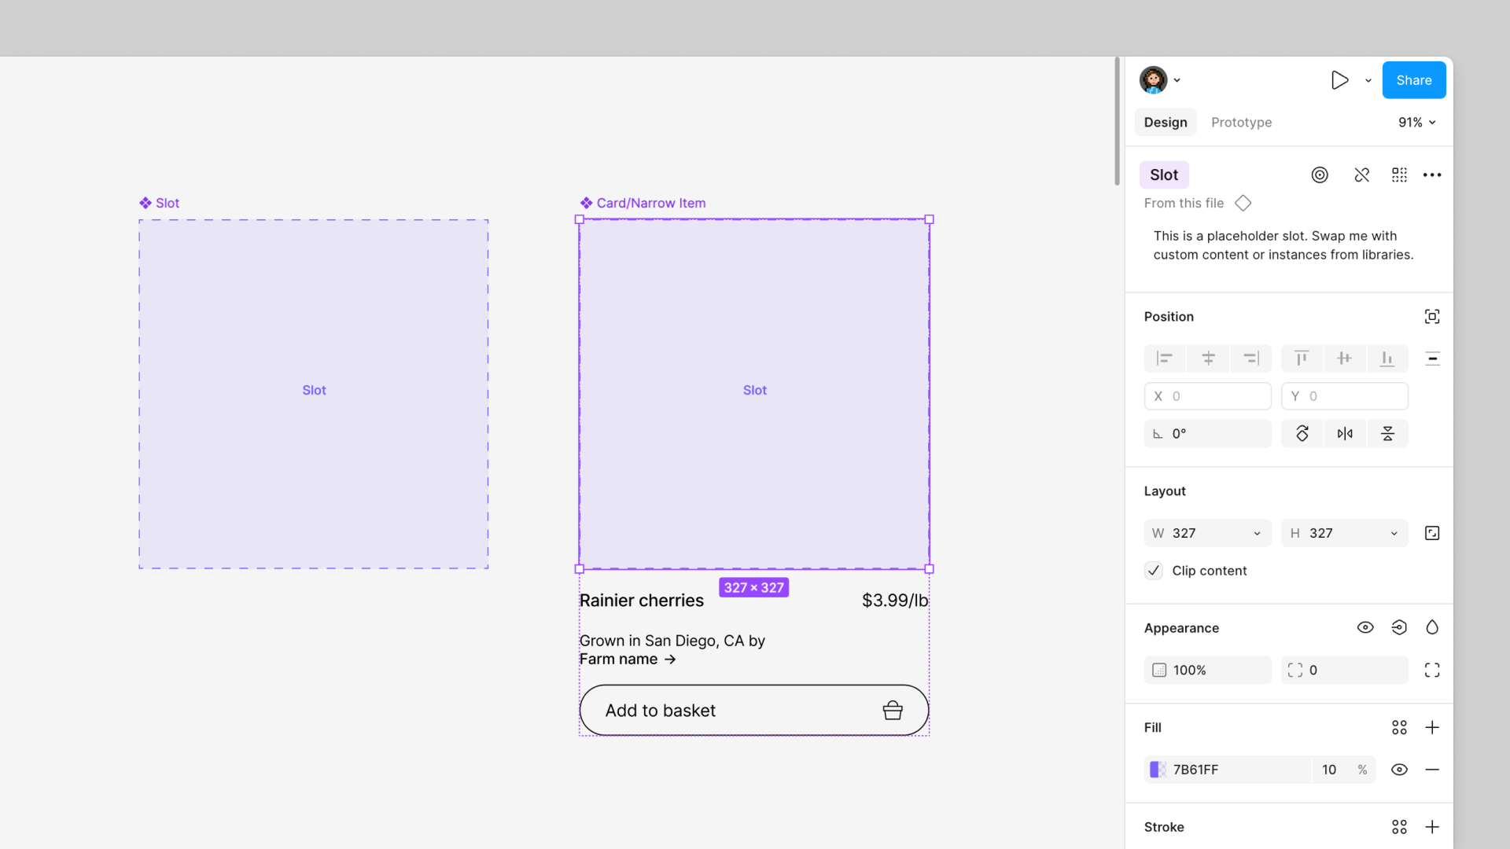Toggle visibility of the 7B61FF fill

click(1399, 770)
